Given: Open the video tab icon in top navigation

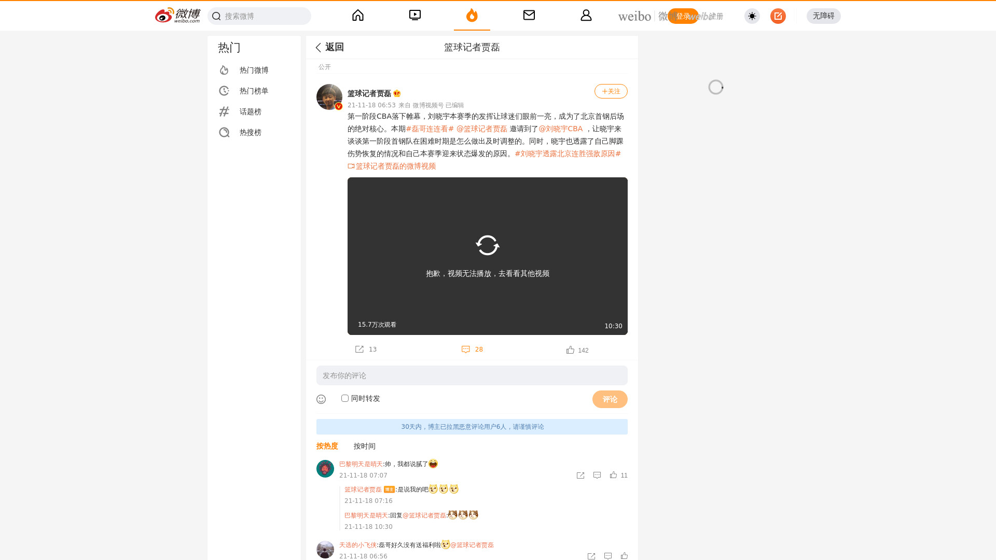Looking at the screenshot, I should [415, 15].
